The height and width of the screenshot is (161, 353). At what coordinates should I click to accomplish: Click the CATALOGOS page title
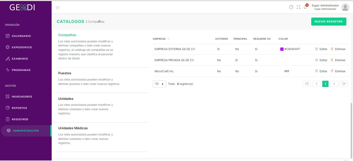(x=70, y=21)
